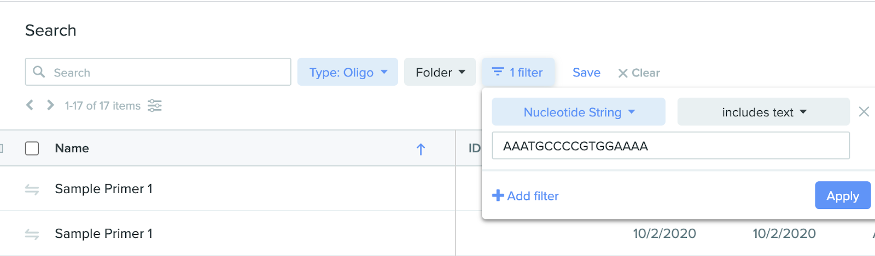The height and width of the screenshot is (256, 875).
Task: Clear all search filters
Action: click(x=639, y=73)
